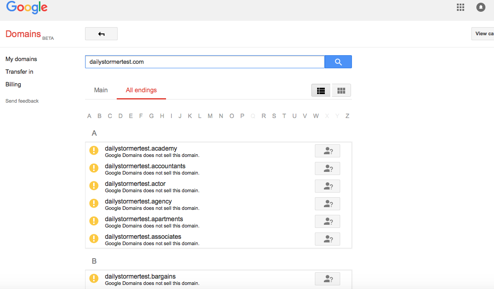This screenshot has width=494, height=289.
Task: Jump to endings starting with G
Action: [152, 116]
